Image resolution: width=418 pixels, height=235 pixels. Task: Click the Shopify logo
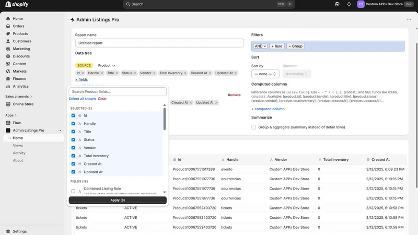(17, 4)
